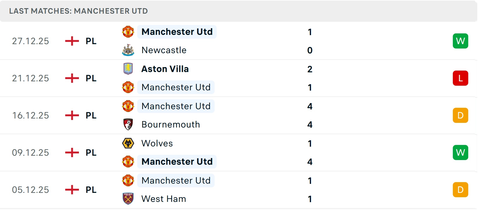The image size is (479, 210).
Task: Click the Aston Villa crest icon
Action: [128, 69]
